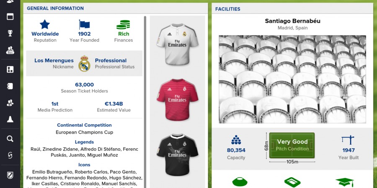Select the pink away kit shirt
This screenshot has width=377, height=188.
coord(178,99)
